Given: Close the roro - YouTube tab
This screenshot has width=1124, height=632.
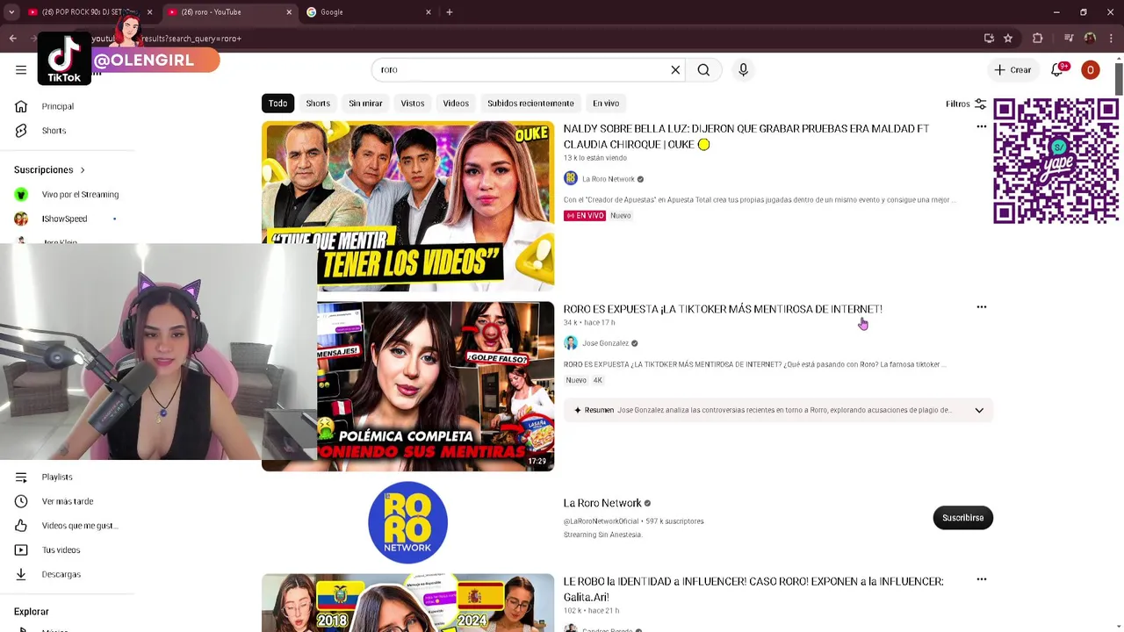Looking at the screenshot, I should point(290,12).
